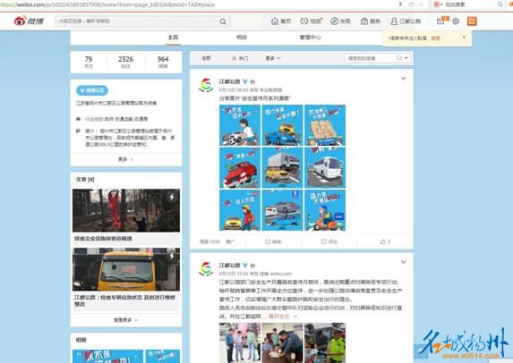
Task: Click the blue V verified icon on first post
Action: point(245,81)
